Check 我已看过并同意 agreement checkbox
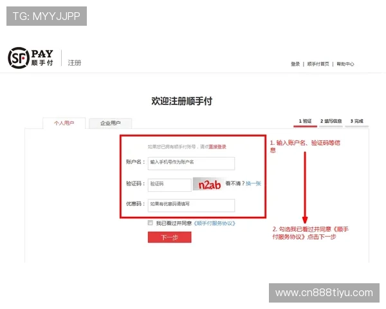Image resolution: width=386 pixels, height=309 pixels. tap(150, 223)
